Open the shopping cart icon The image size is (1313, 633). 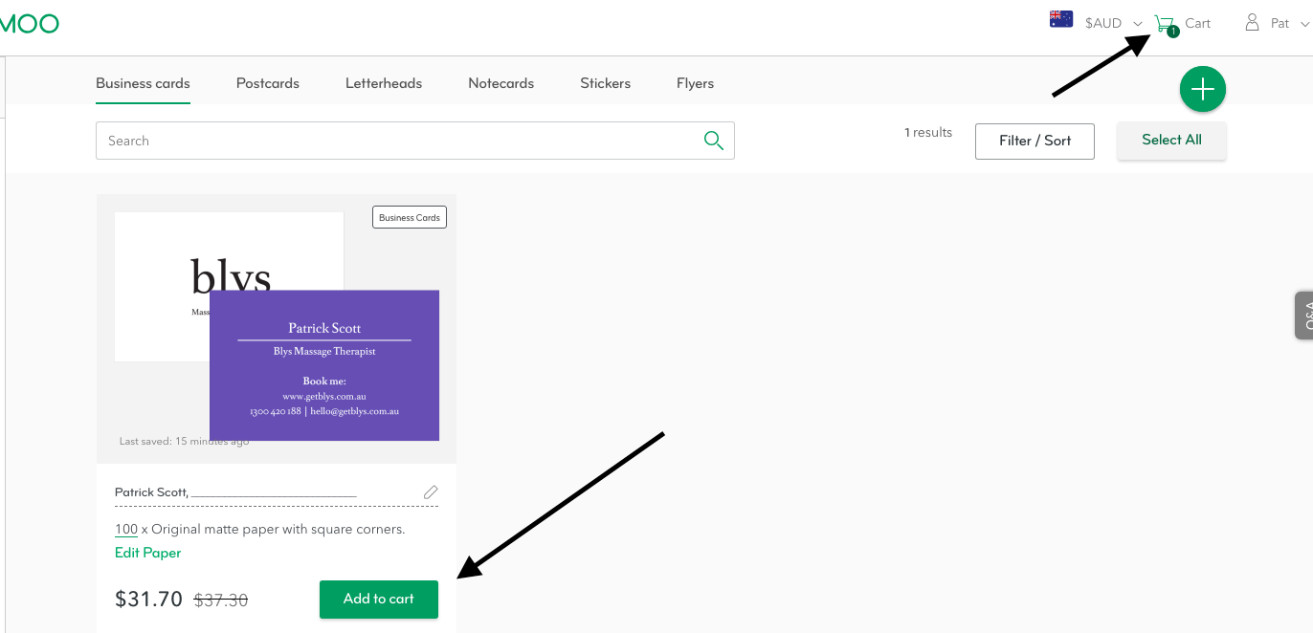(x=1165, y=24)
